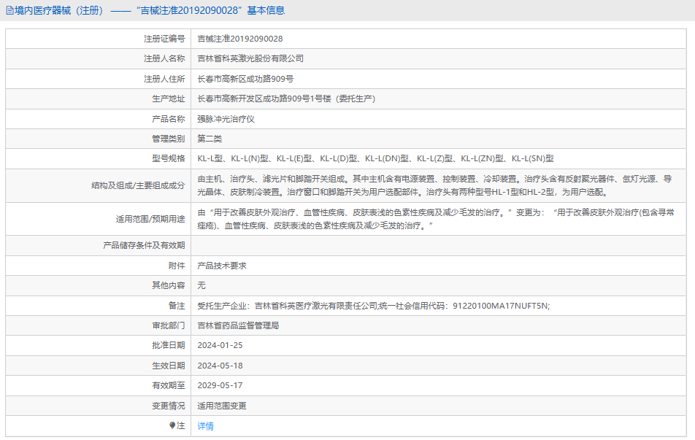Click the 管理类别 label
The height and width of the screenshot is (440, 695).
click(x=169, y=139)
